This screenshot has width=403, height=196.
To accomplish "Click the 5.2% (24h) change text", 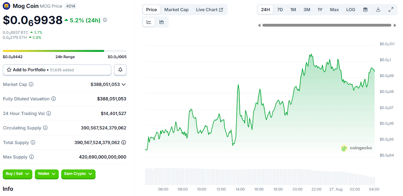I will click(85, 20).
